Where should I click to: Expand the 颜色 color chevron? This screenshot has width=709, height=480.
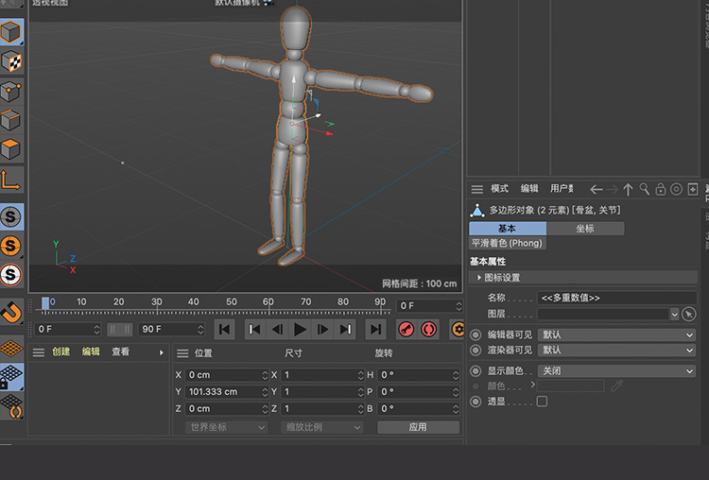coord(532,385)
